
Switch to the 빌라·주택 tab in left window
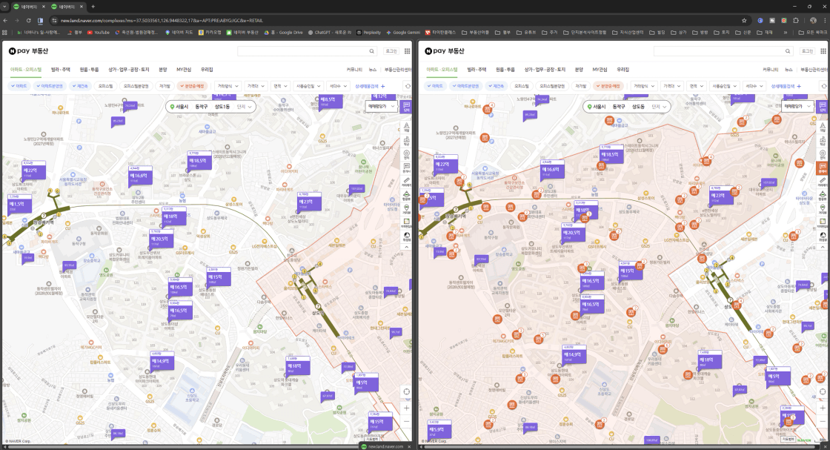pos(61,69)
